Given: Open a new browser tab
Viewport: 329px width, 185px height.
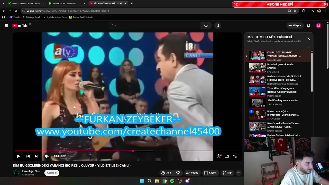Looking at the screenshot, I should pyautogui.click(x=132, y=4).
